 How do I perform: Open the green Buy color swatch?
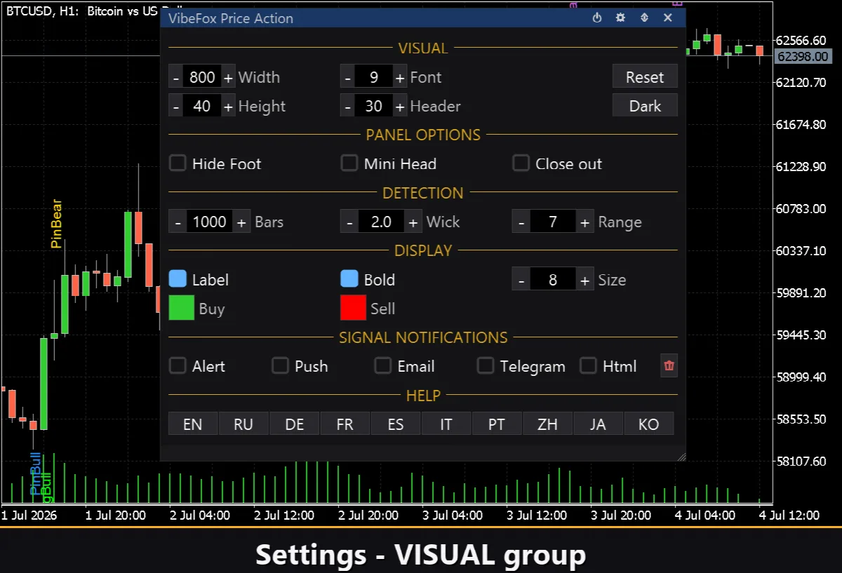point(182,308)
